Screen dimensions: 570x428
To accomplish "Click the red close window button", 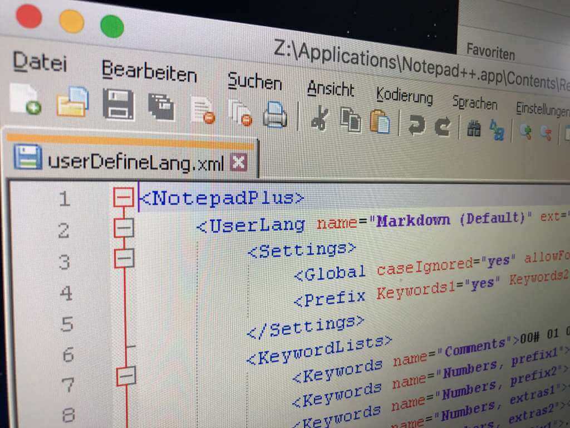I will [29, 15].
